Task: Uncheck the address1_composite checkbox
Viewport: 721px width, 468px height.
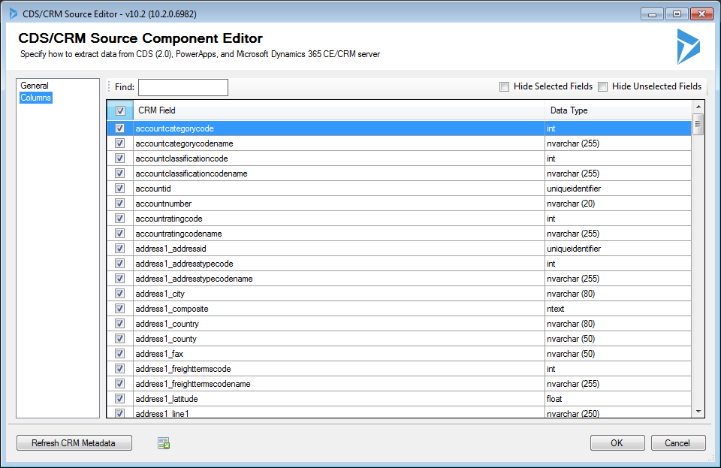Action: (119, 309)
